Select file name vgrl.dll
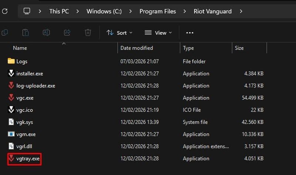The width and height of the screenshot is (296, 175). point(24,146)
